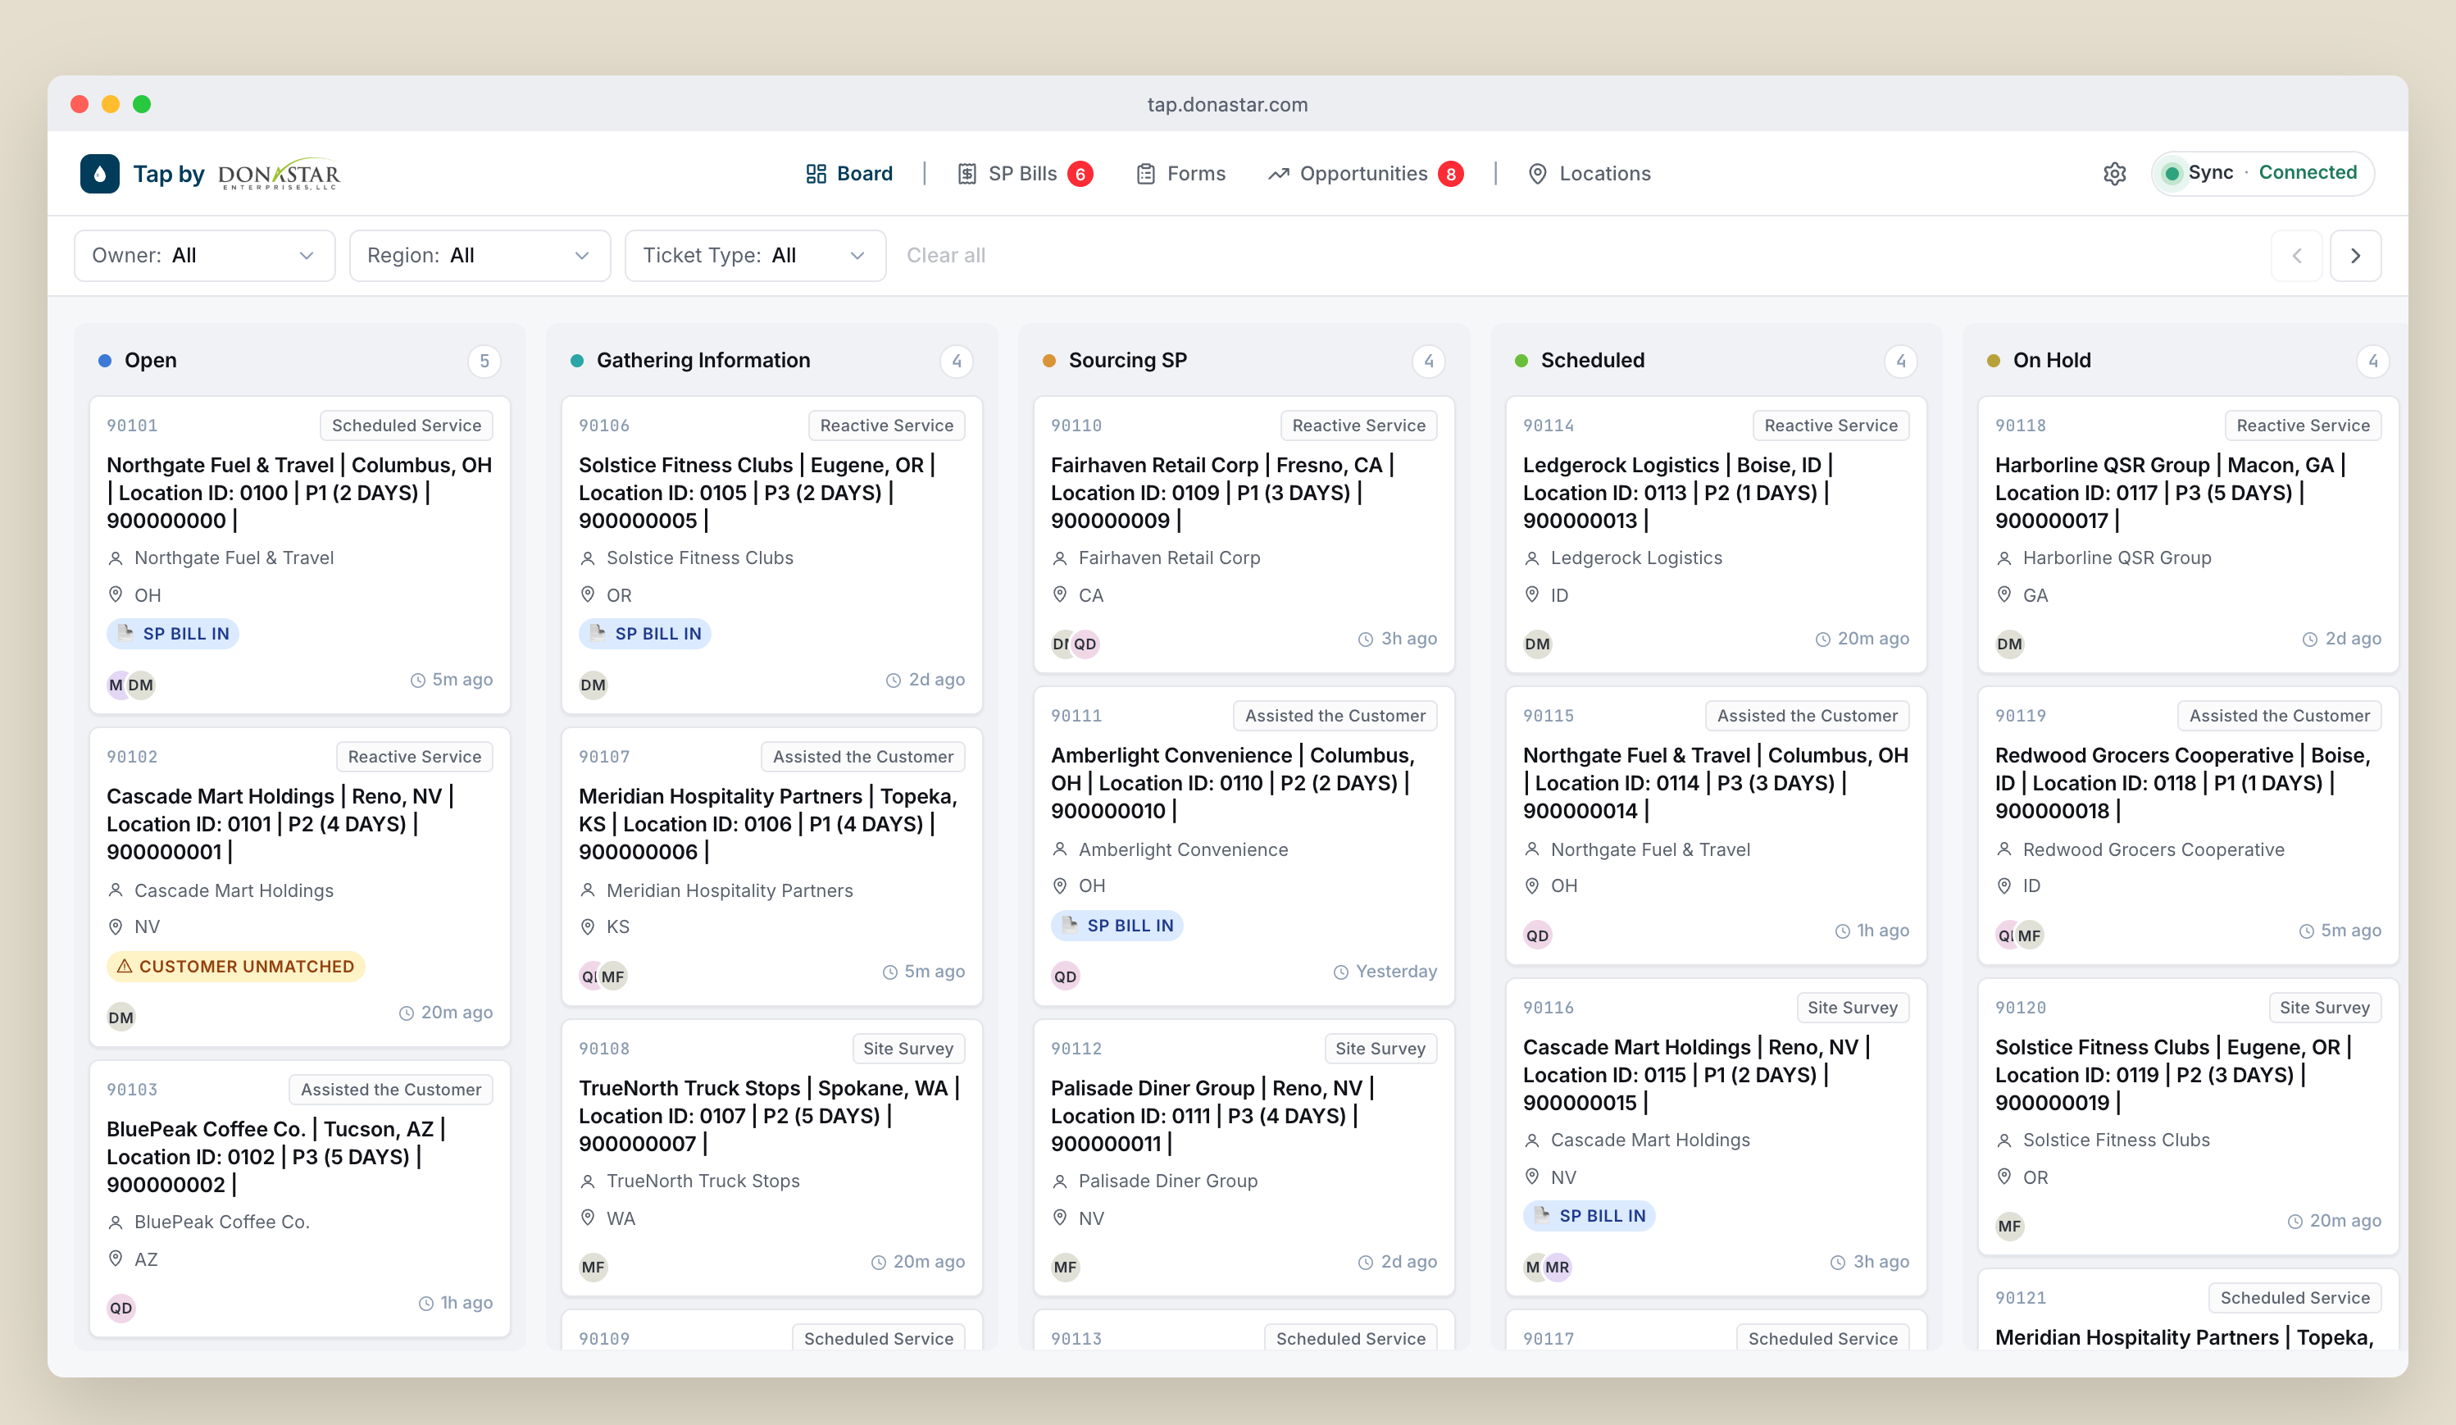Click Assisted the Customer tag on ticket 90107

(862, 756)
